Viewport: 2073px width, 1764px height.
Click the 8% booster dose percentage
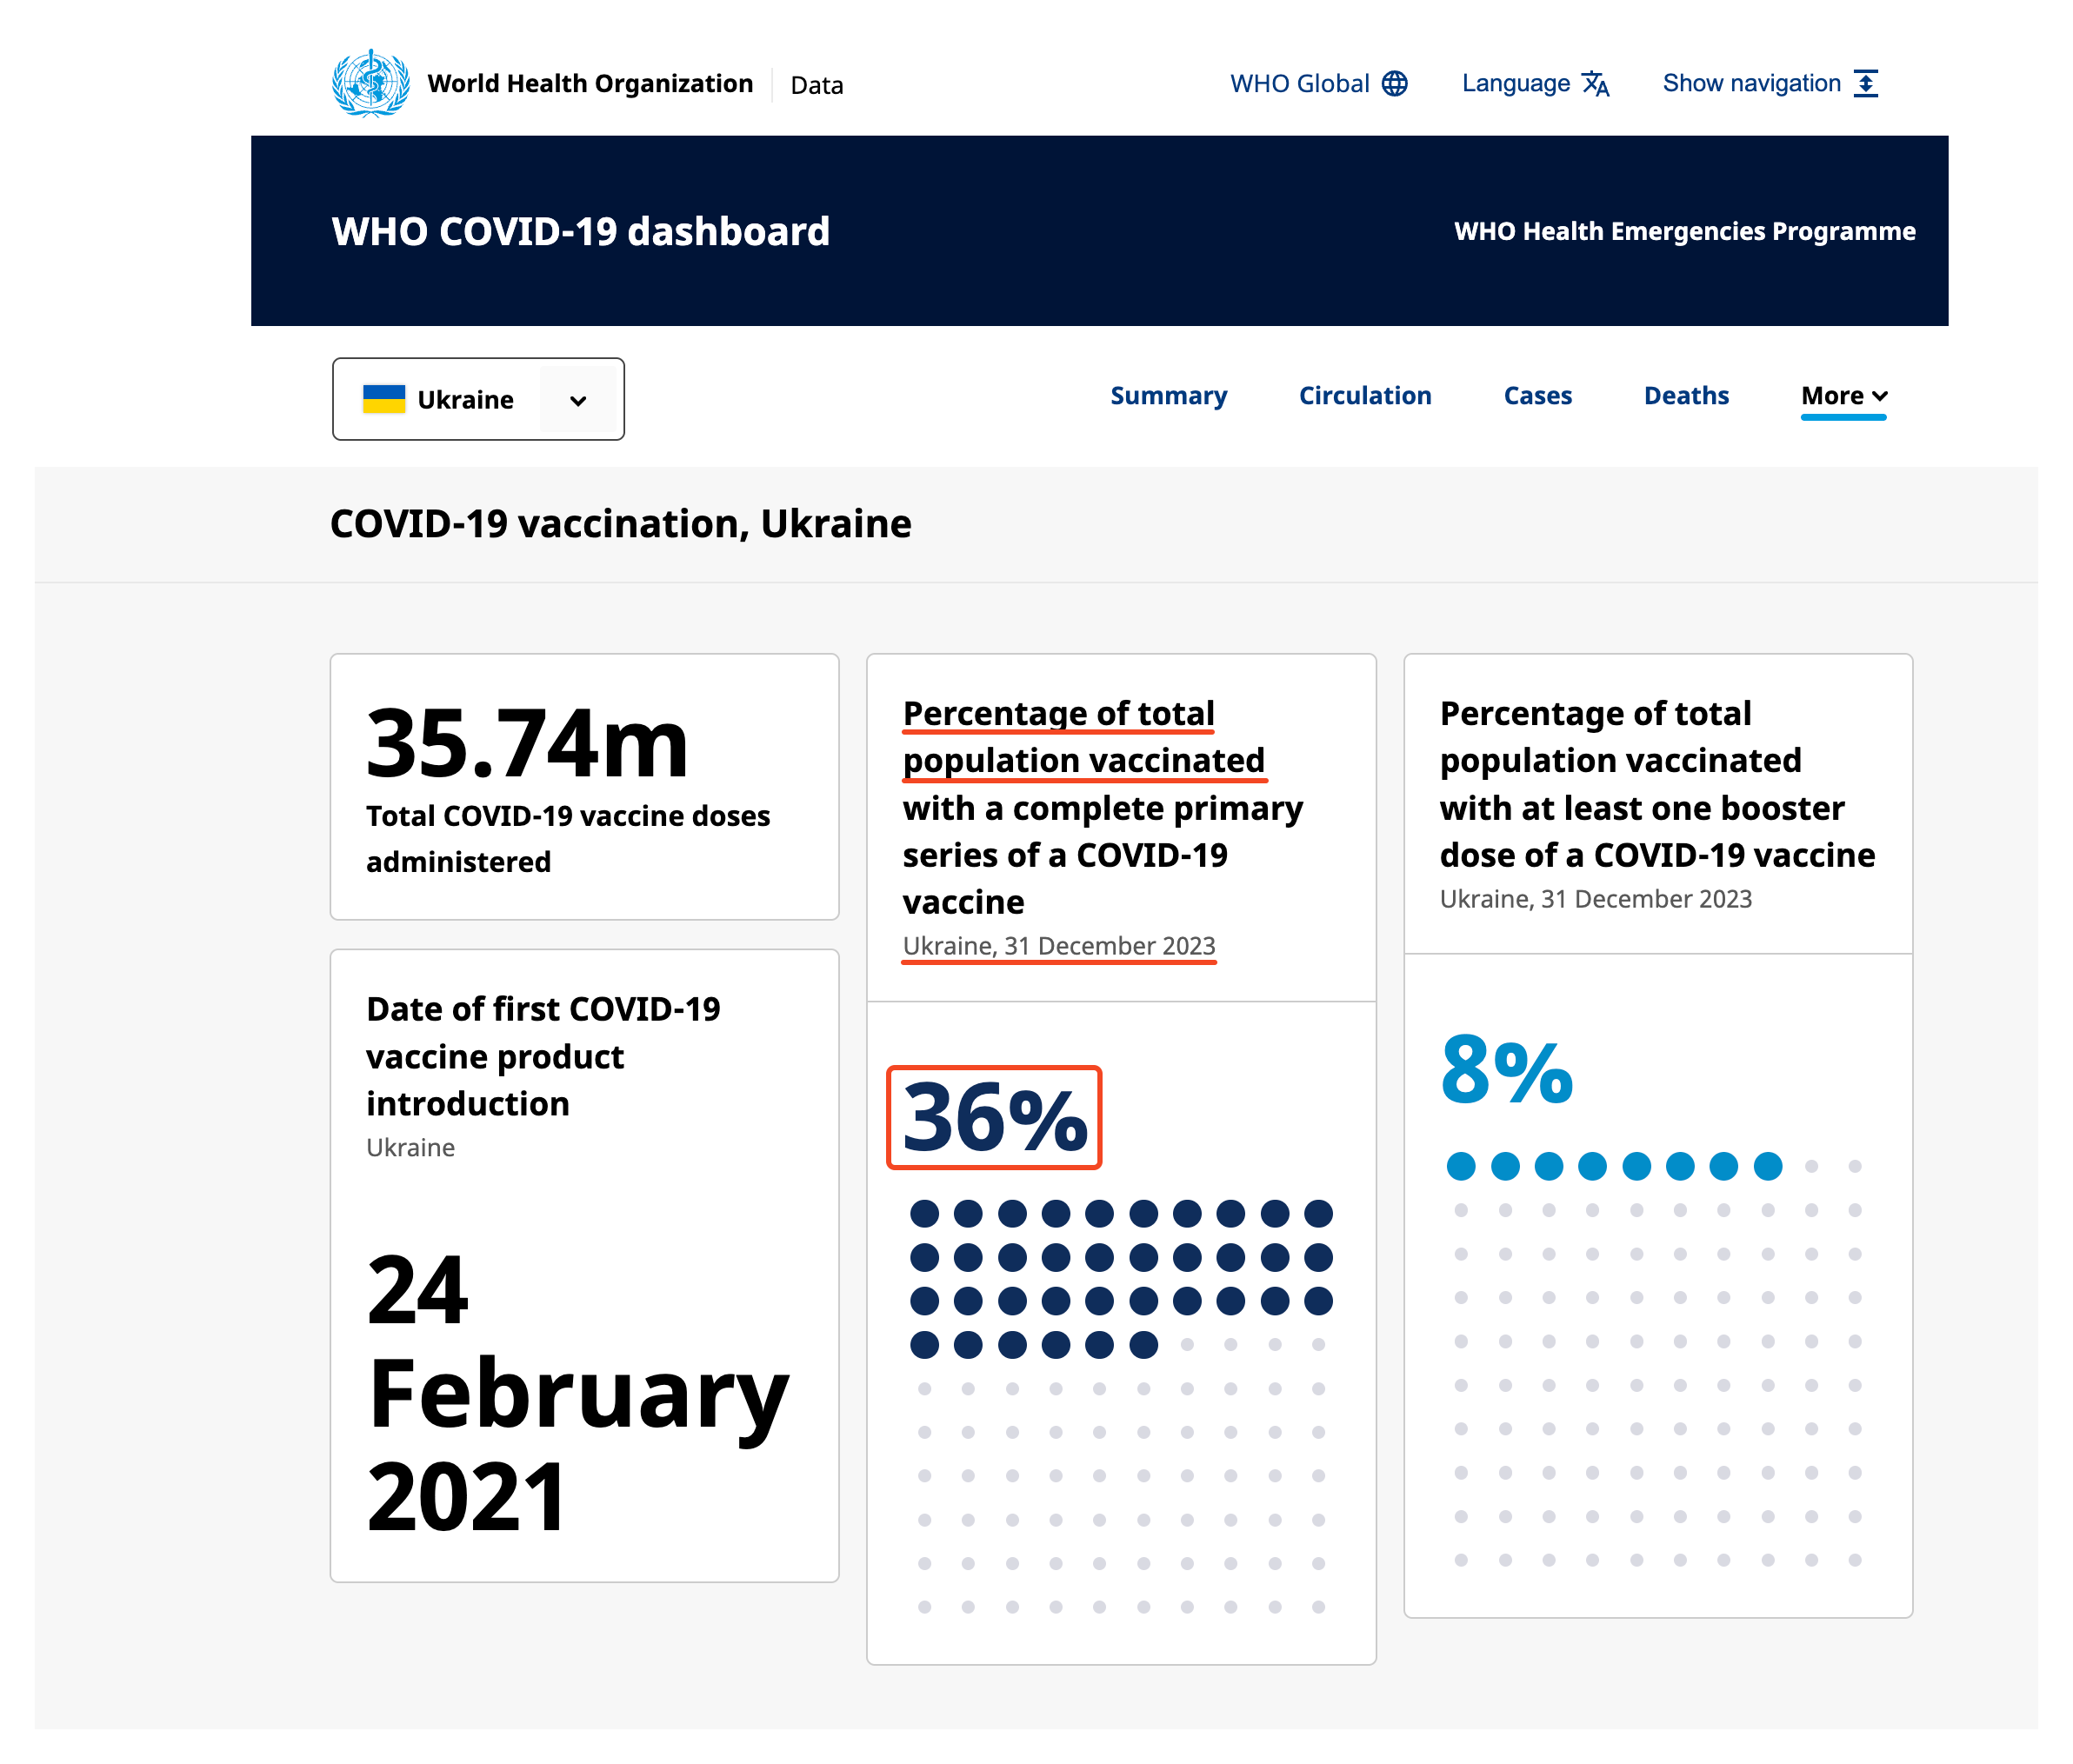(1506, 1070)
